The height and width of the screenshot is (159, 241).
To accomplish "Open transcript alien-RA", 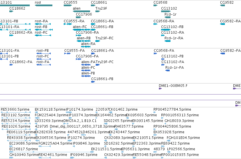I will click(88, 44).
